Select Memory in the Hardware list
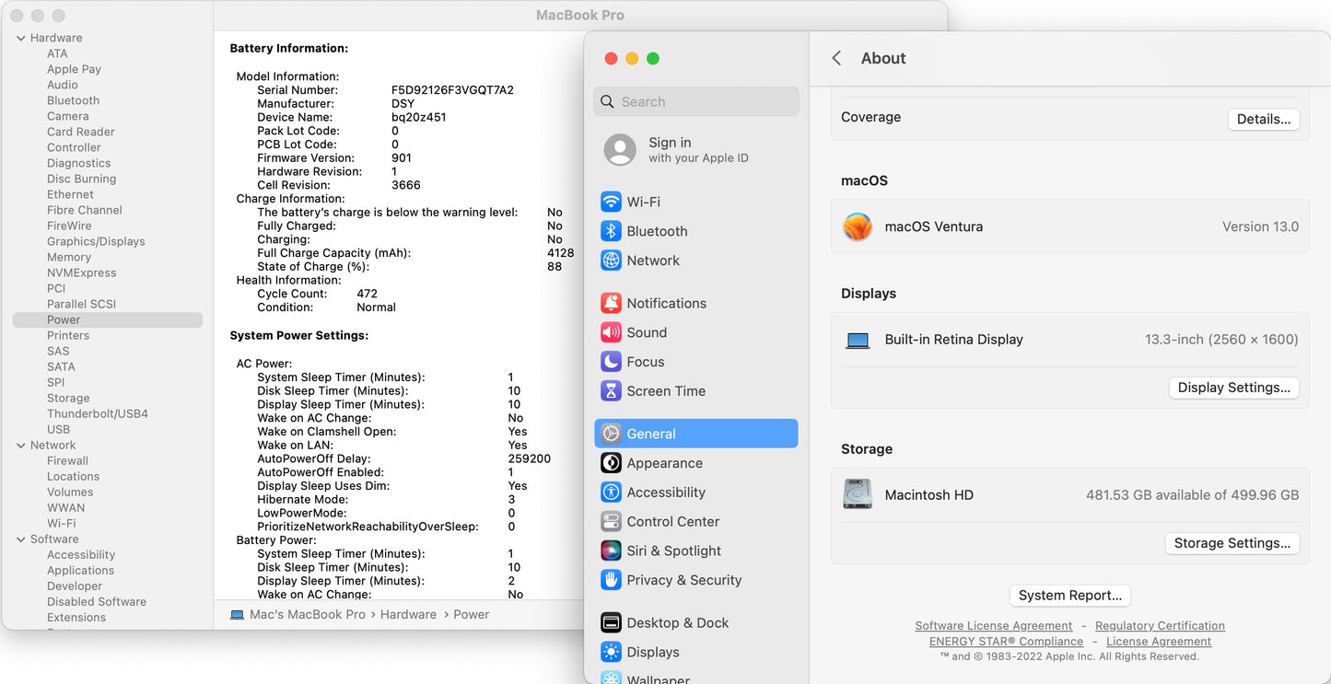Viewport: 1331px width, 684px height. point(69,257)
